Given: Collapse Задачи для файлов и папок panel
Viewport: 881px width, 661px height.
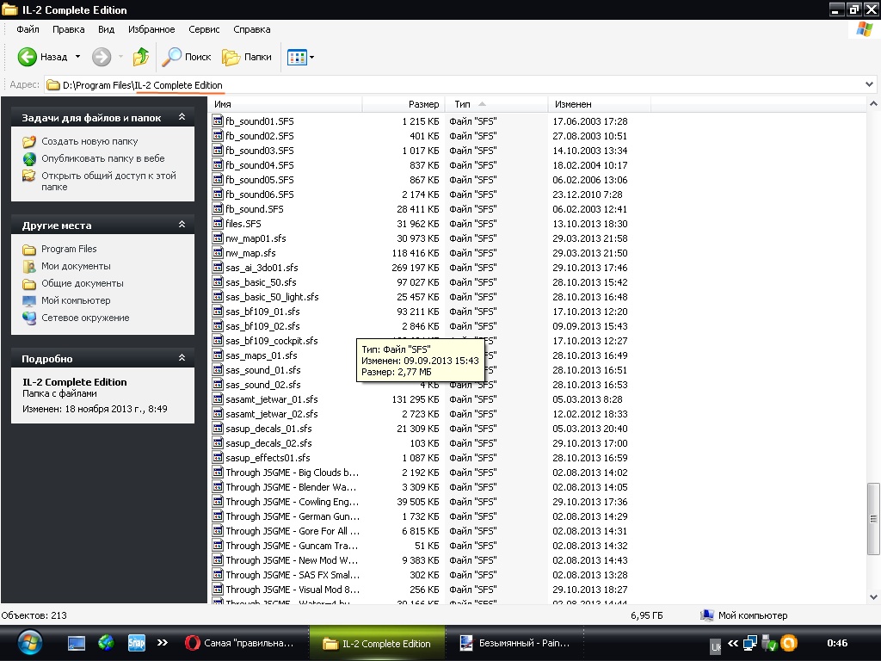Looking at the screenshot, I should tap(182, 117).
